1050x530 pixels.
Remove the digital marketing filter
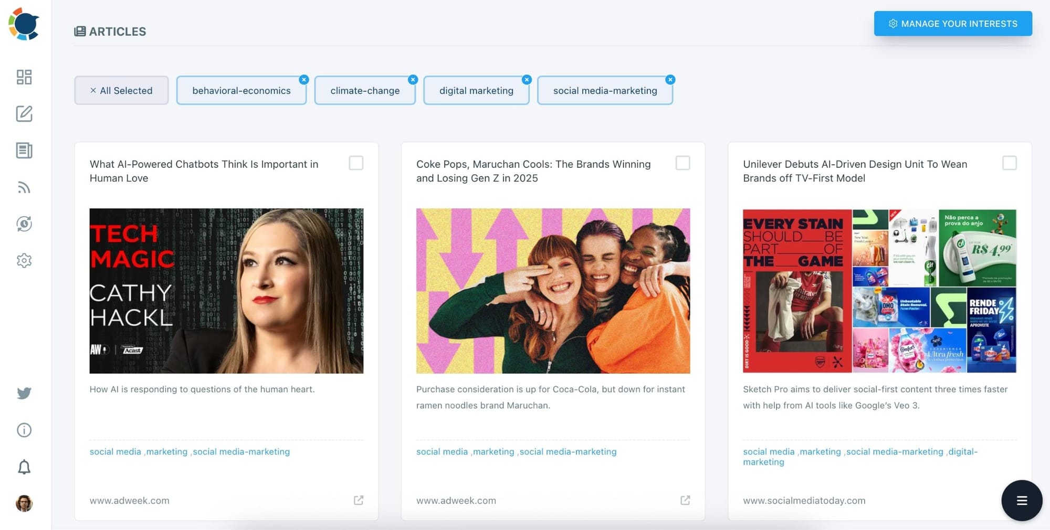tap(527, 79)
